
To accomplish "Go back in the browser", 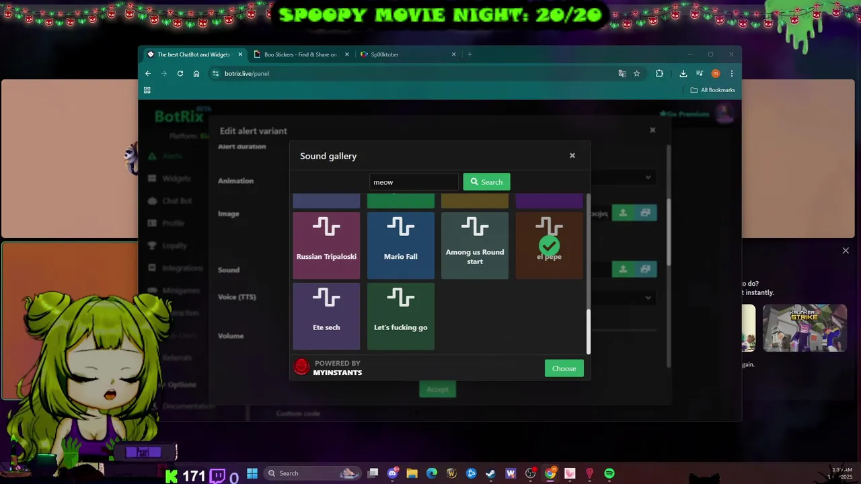I will (x=148, y=73).
